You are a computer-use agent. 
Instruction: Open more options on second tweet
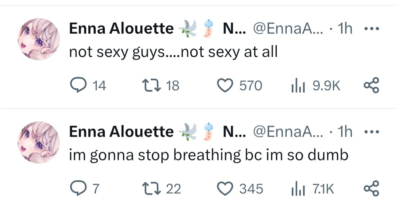click(x=371, y=132)
